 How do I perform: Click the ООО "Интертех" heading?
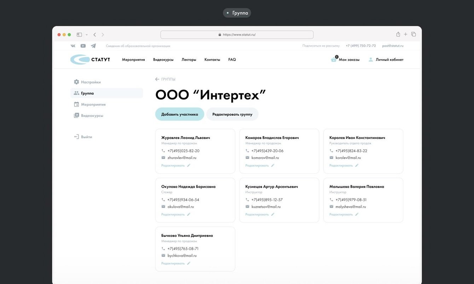click(x=210, y=95)
